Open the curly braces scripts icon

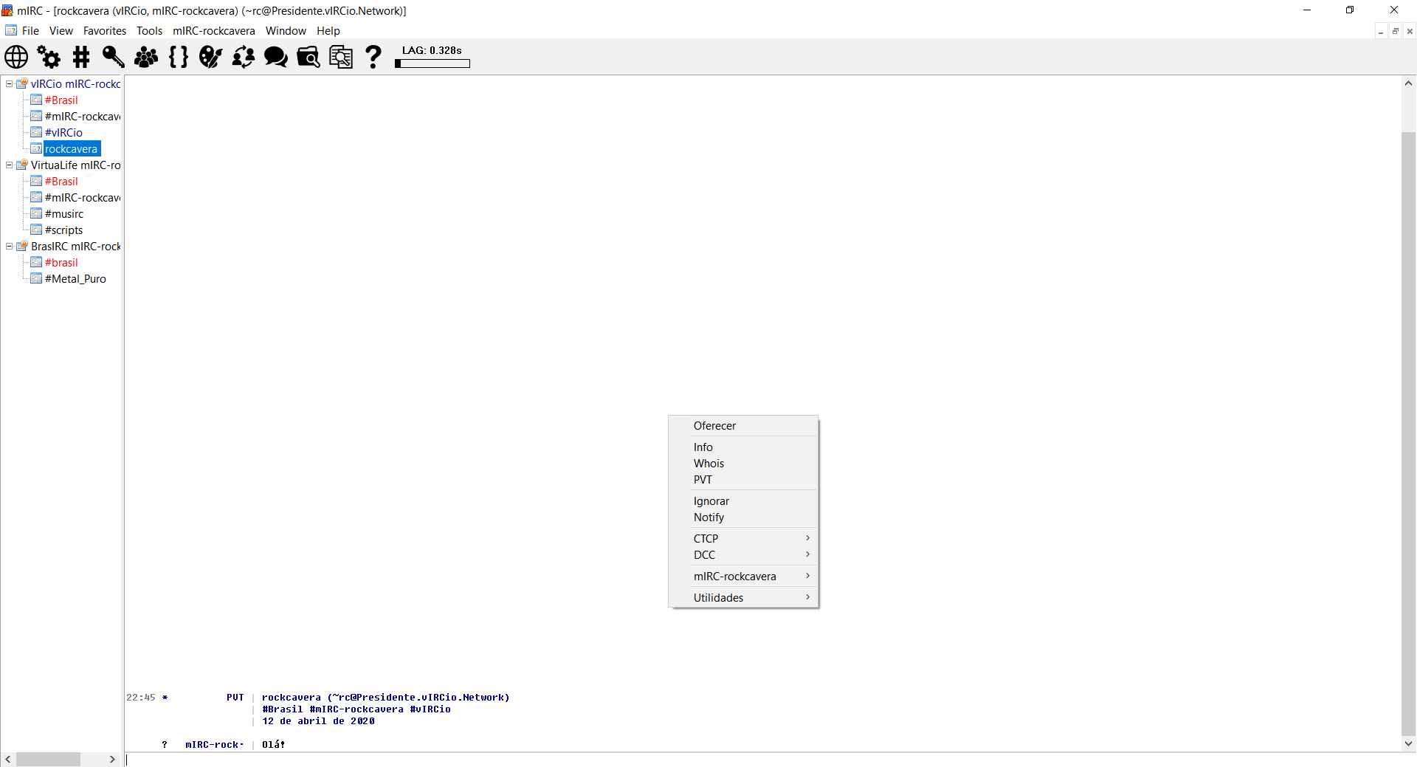pyautogui.click(x=179, y=57)
